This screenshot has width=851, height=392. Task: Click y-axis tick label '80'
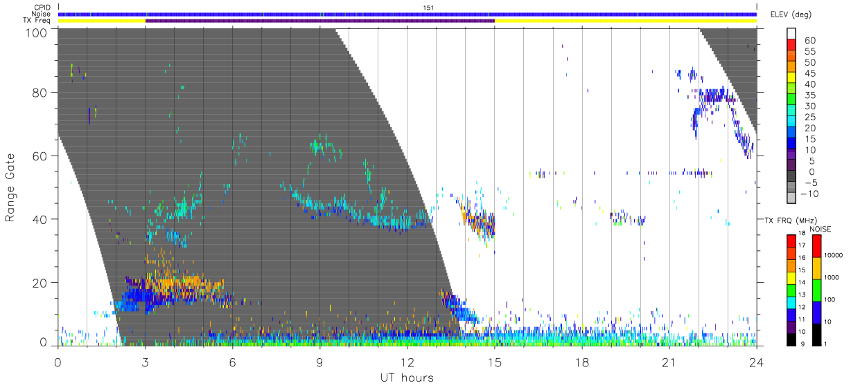click(40, 92)
